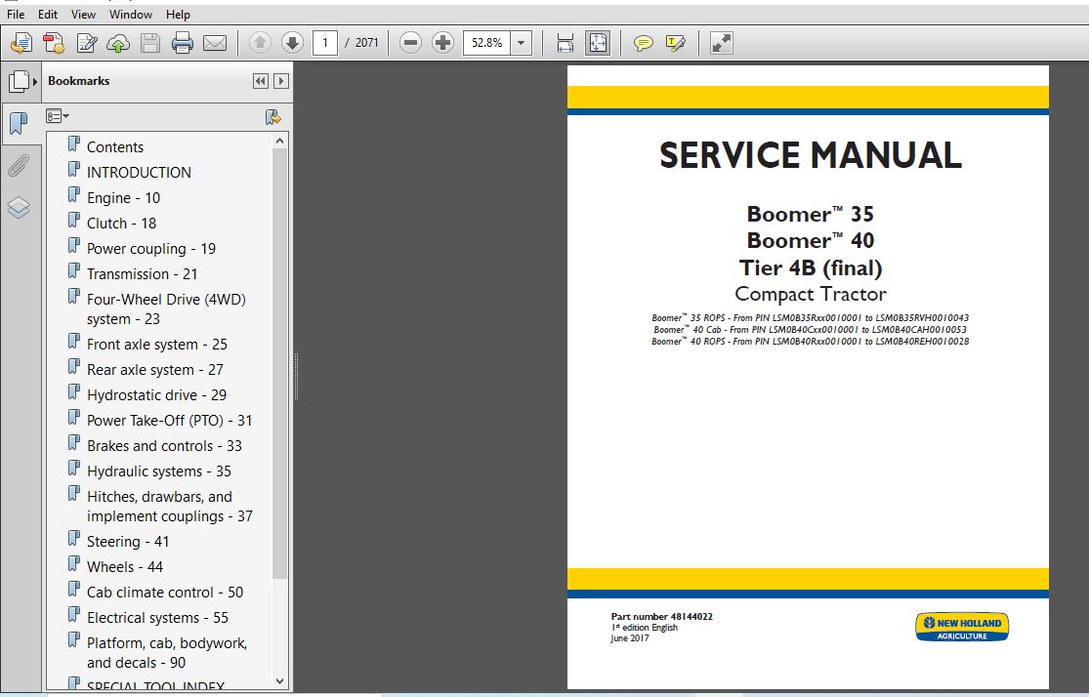
Task: Zoom in with the plus button
Action: 442,43
